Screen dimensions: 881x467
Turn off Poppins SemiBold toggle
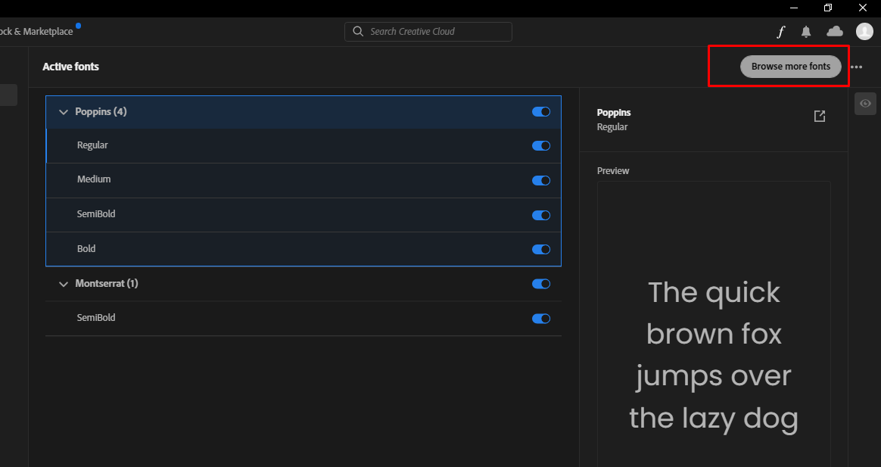[541, 215]
